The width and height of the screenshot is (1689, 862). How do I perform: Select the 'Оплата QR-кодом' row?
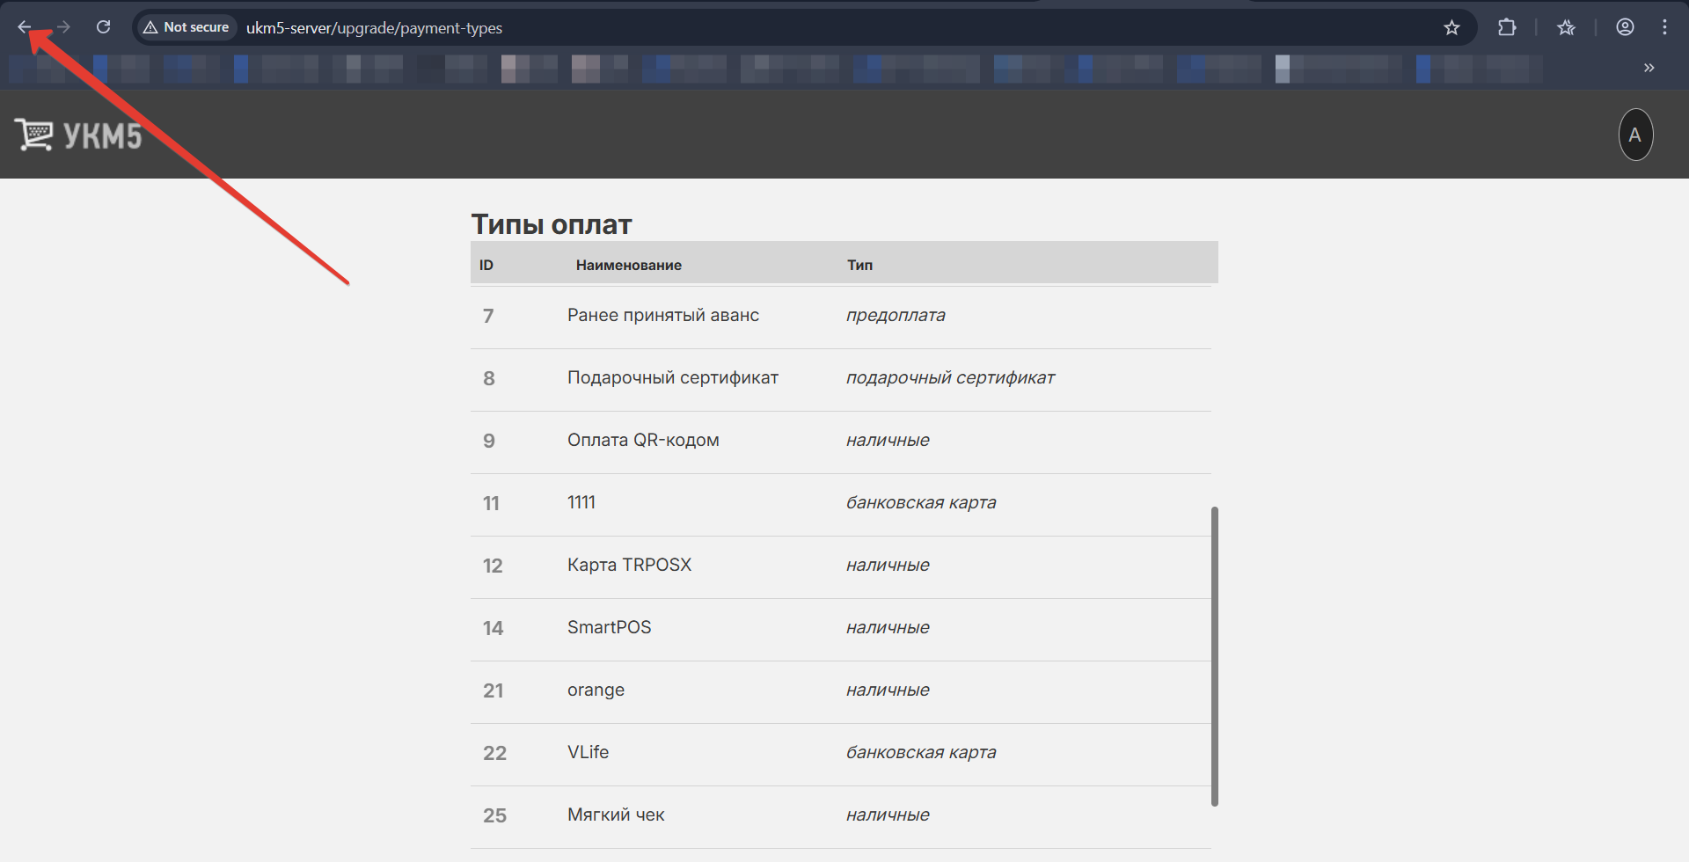pyautogui.click(x=643, y=441)
